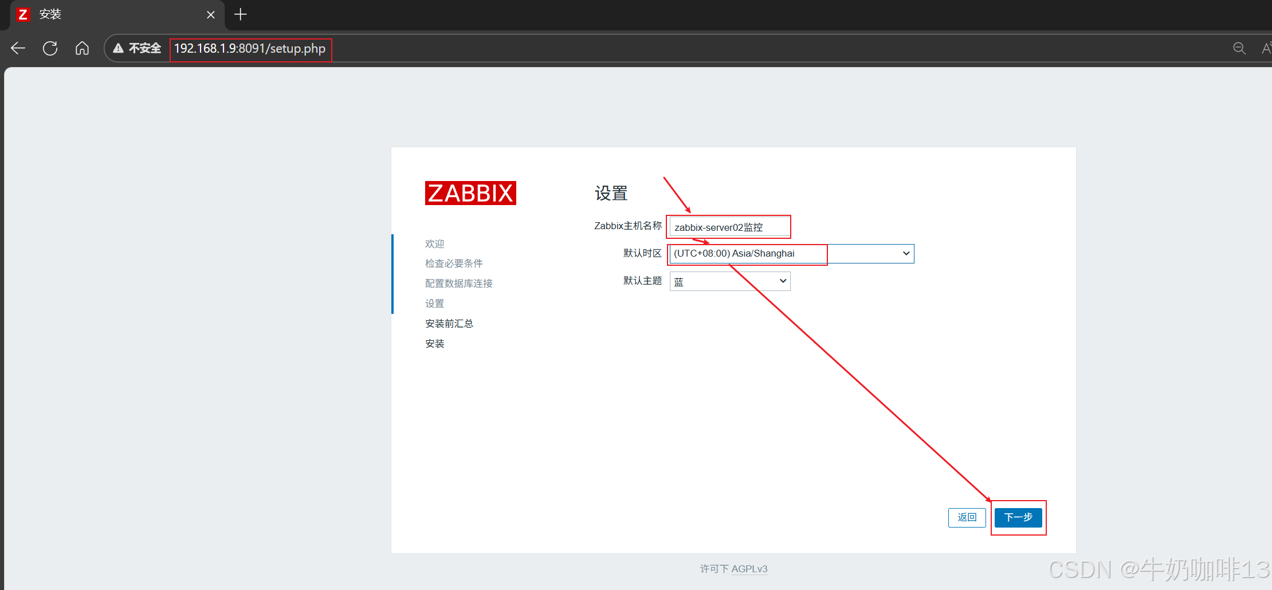Click the not secure warning icon
Screen dimensions: 1272x590
pos(119,48)
